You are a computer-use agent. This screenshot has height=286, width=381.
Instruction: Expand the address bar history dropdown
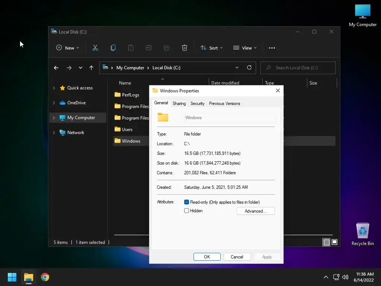coord(237,68)
